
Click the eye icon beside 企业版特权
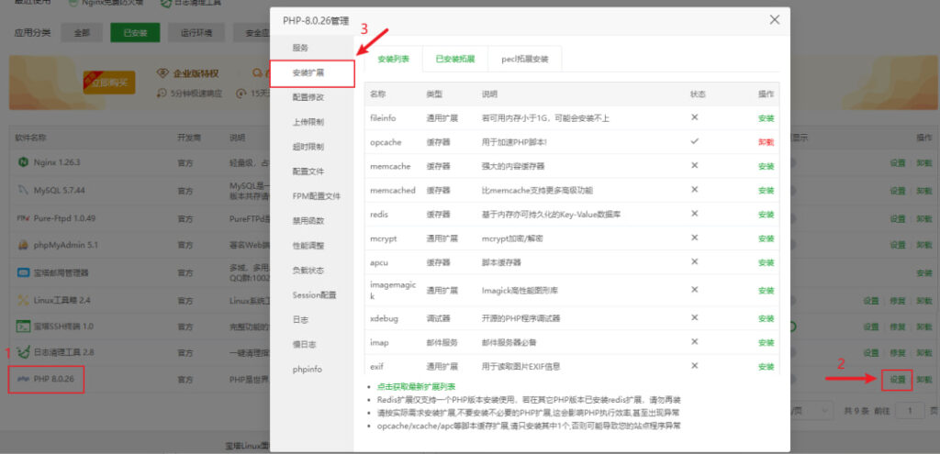tap(162, 73)
